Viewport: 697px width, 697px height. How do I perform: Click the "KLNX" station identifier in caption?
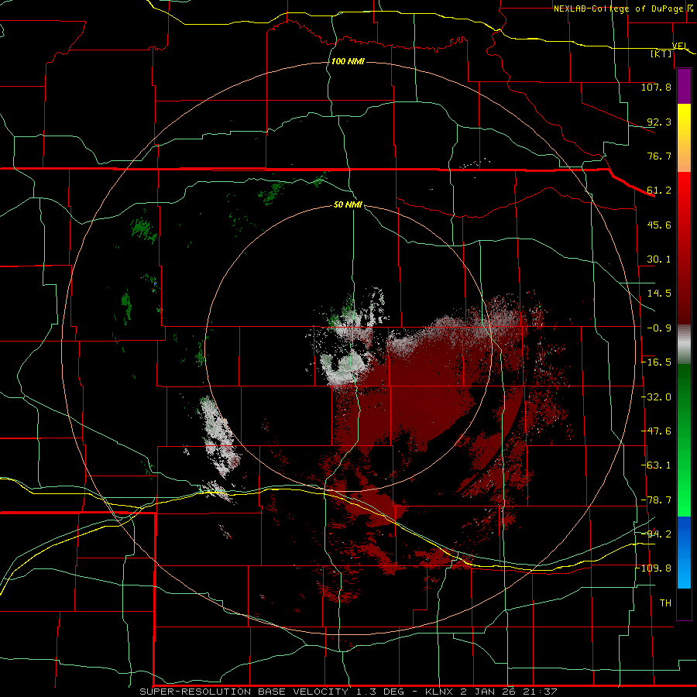(x=439, y=692)
